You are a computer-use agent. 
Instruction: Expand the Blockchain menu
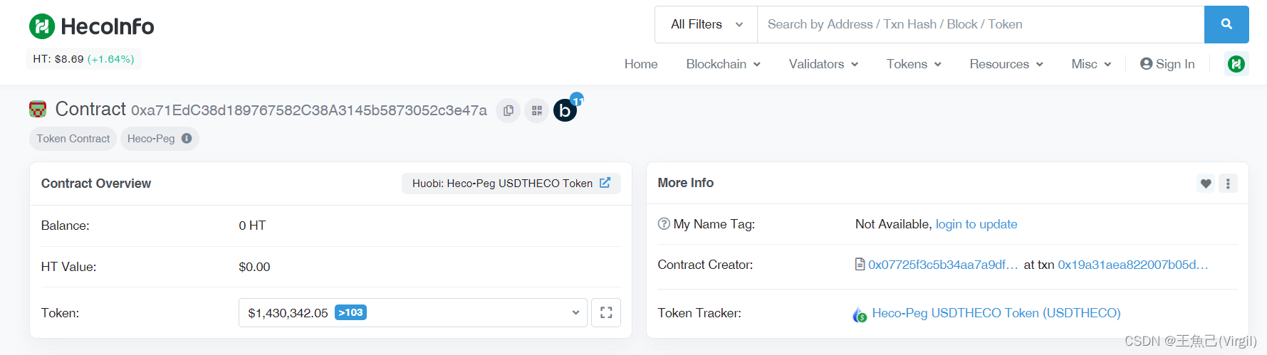pyautogui.click(x=724, y=64)
